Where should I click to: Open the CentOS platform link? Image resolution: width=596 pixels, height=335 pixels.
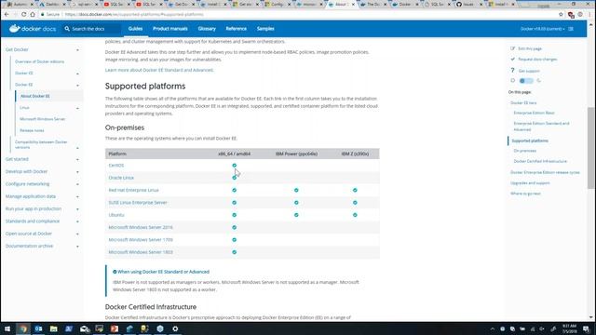tap(115, 166)
